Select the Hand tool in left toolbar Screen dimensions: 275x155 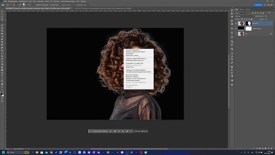tap(2, 84)
